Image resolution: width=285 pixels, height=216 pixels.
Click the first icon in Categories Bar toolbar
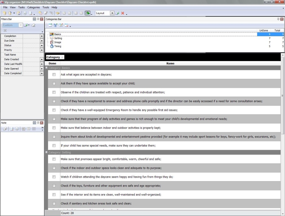click(50, 25)
